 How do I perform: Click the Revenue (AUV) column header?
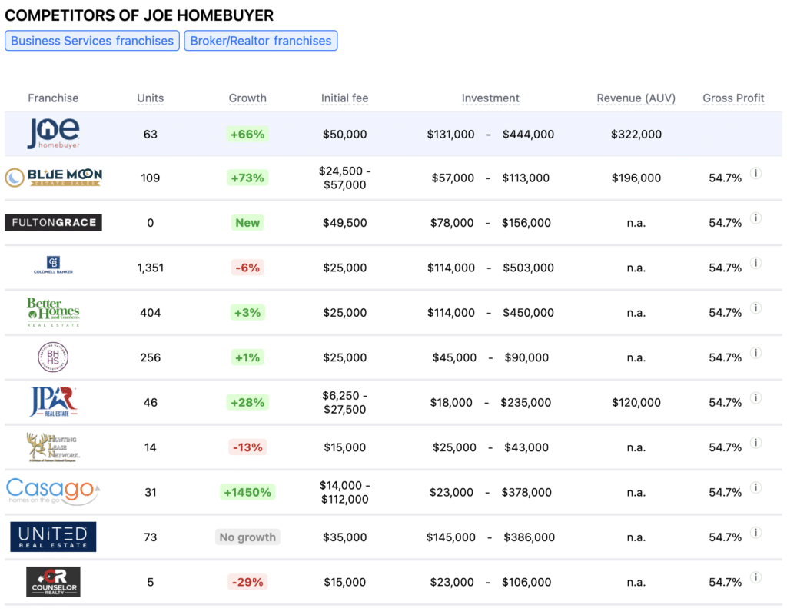pos(636,98)
